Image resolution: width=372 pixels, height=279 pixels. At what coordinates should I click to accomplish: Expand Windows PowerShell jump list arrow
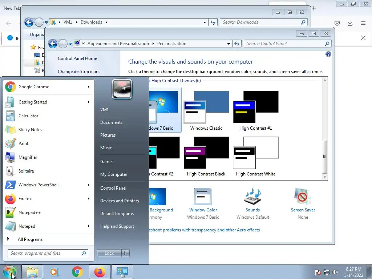point(89,185)
